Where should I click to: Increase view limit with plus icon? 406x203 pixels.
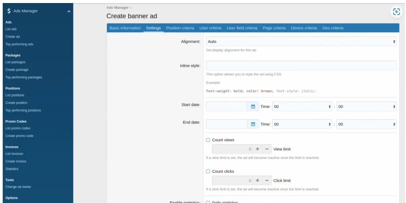click(x=257, y=149)
